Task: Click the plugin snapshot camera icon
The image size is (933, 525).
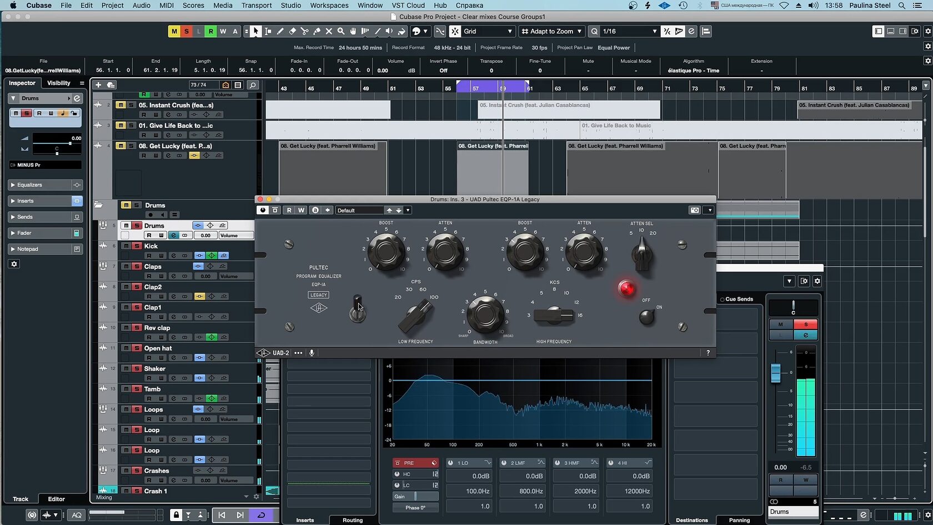Action: [694, 211]
